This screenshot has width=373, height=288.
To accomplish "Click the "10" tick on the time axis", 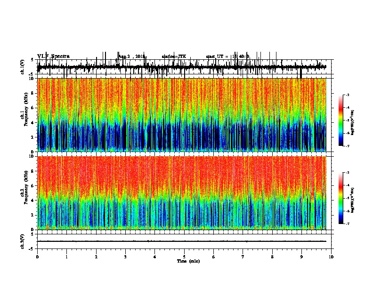I will (x=331, y=257).
